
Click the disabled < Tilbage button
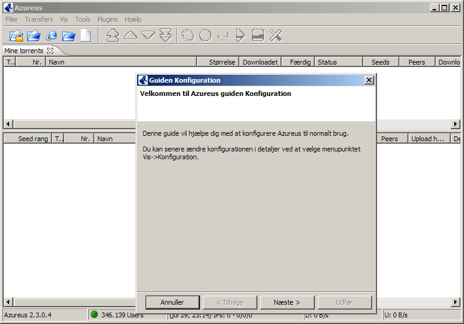point(230,302)
